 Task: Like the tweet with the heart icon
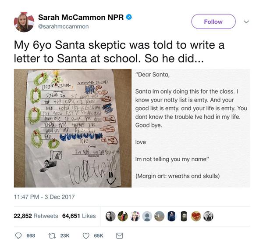click(86, 236)
